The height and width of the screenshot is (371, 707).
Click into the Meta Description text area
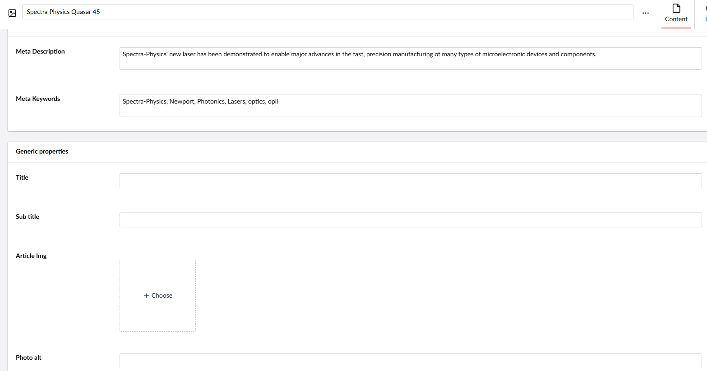coord(410,59)
